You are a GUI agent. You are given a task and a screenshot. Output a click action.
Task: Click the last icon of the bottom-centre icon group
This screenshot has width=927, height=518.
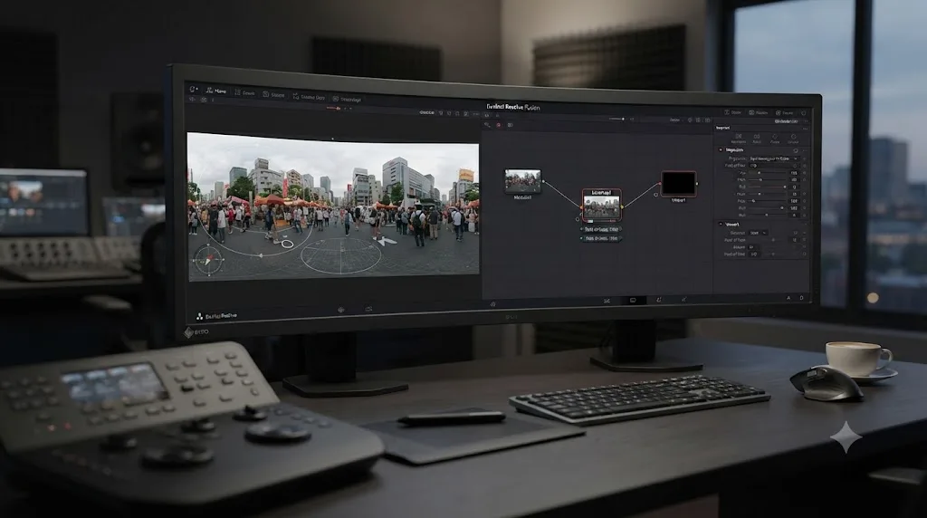[x=684, y=299]
